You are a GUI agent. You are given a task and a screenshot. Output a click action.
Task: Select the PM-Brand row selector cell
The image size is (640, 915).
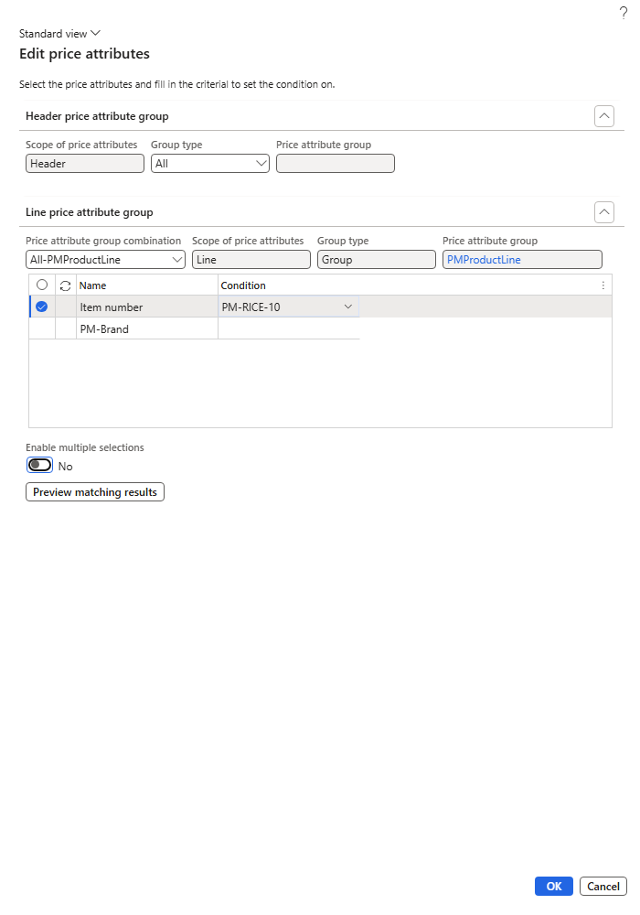coord(42,328)
